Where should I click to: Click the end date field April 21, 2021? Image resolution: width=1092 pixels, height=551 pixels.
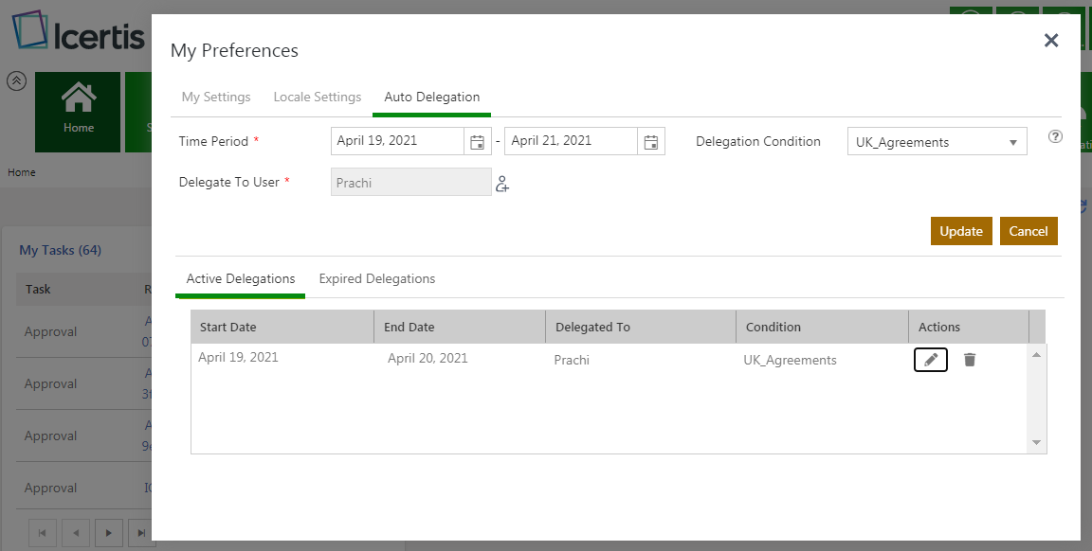571,141
